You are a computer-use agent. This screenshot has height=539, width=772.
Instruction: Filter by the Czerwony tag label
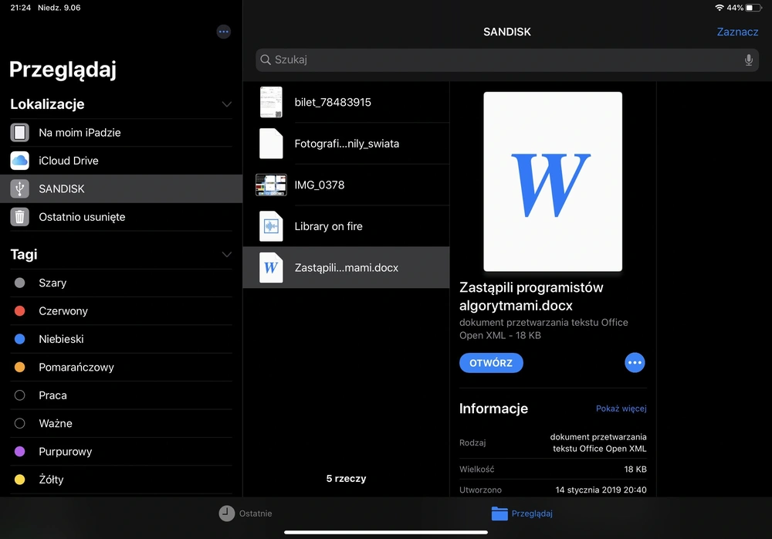[x=63, y=311]
